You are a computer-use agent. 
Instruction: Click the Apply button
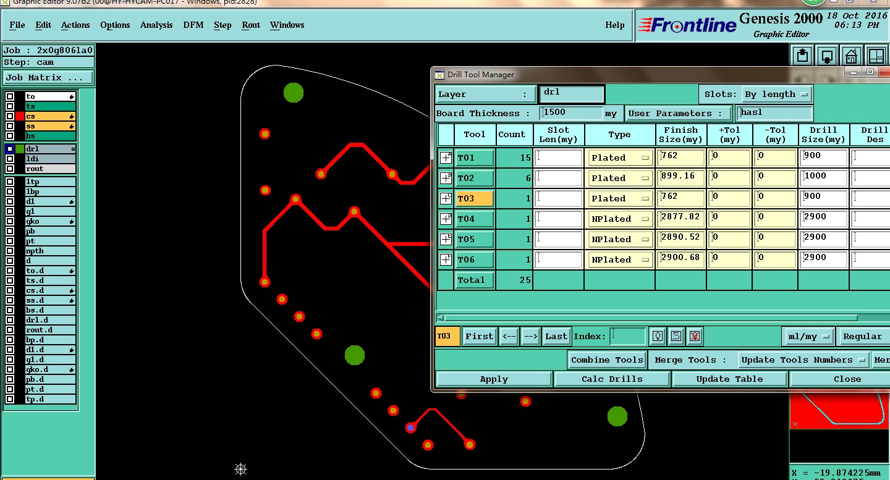[x=494, y=379]
